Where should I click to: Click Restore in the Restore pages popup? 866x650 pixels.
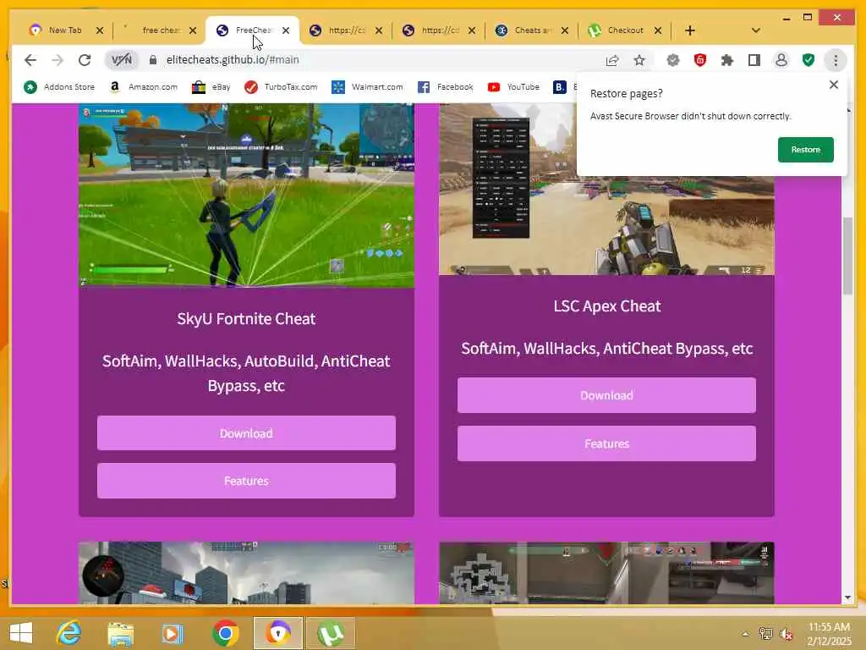coord(805,150)
